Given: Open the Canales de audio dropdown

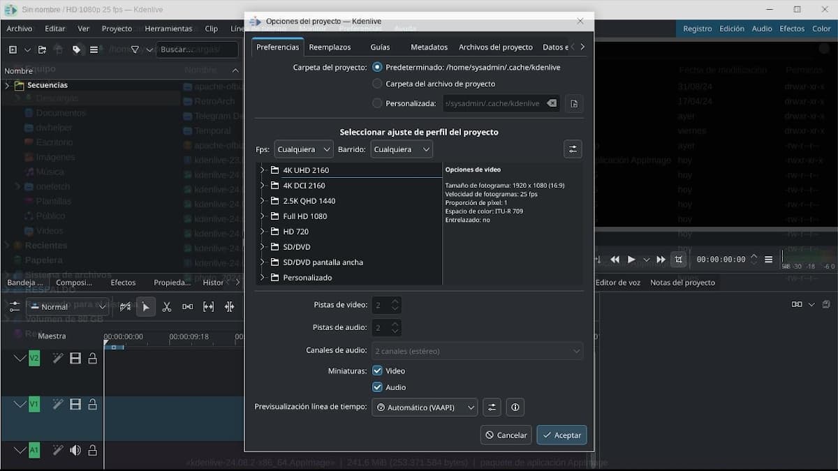Looking at the screenshot, I should pyautogui.click(x=478, y=351).
